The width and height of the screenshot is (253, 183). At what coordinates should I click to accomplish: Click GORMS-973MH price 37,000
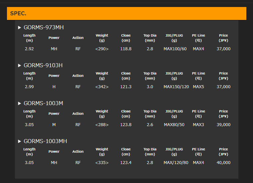[223, 49]
